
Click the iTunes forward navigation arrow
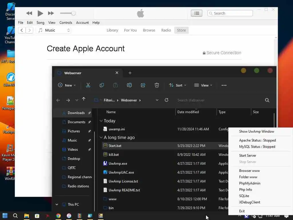pos(29,30)
